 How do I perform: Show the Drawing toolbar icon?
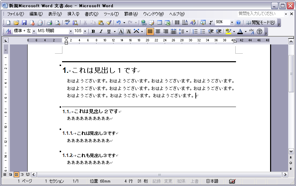(x=193, y=23)
